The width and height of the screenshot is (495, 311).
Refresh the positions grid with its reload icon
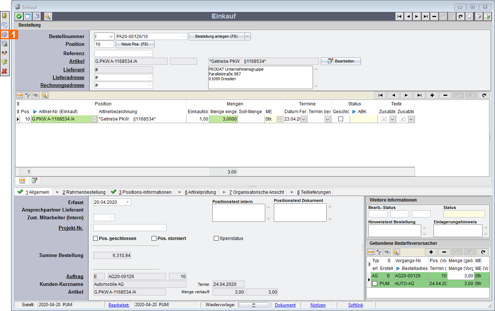[x=484, y=95]
